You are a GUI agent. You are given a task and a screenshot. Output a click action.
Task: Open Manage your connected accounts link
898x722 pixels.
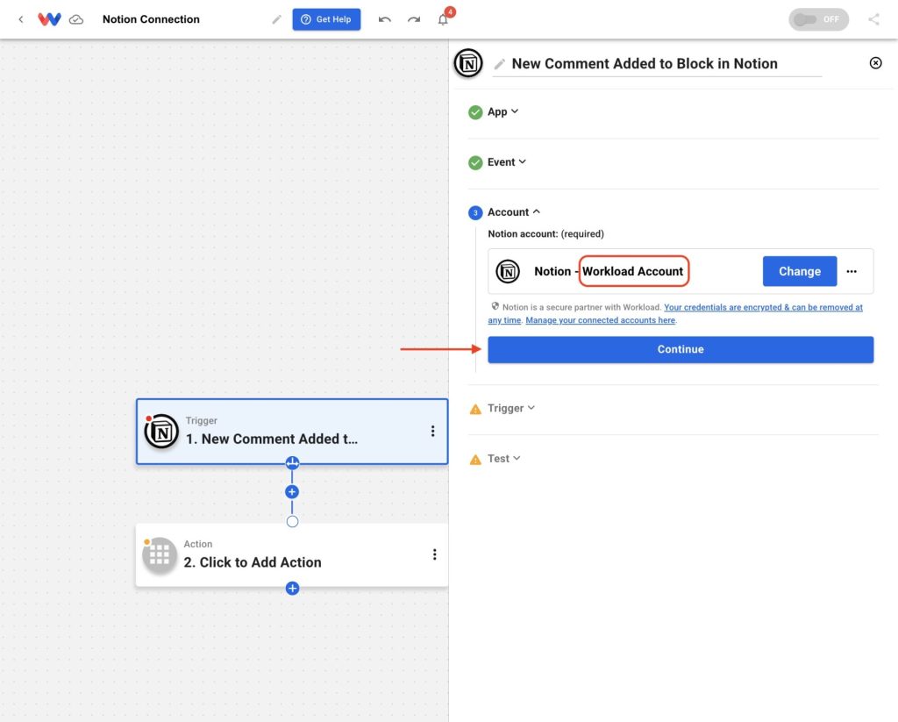click(x=600, y=320)
